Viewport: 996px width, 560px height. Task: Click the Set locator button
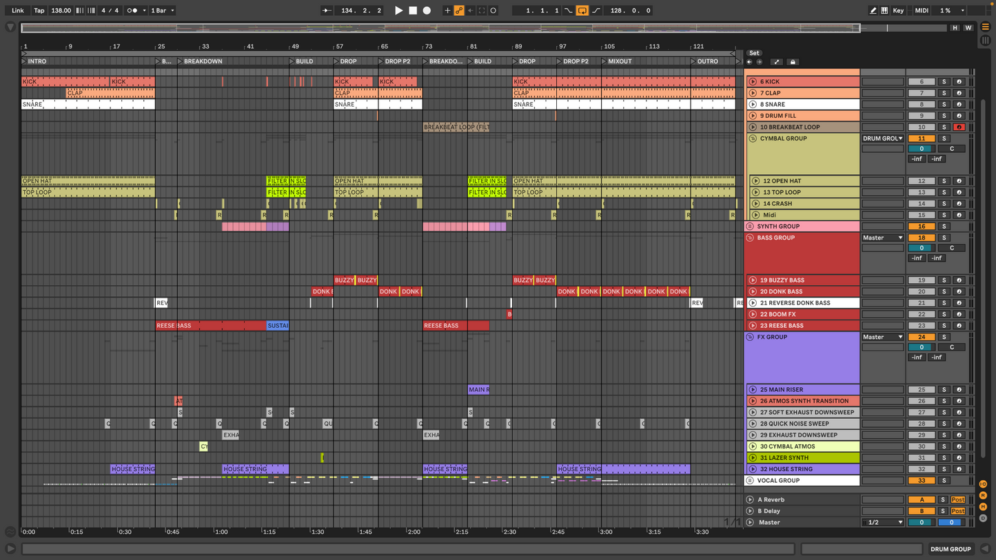point(754,53)
